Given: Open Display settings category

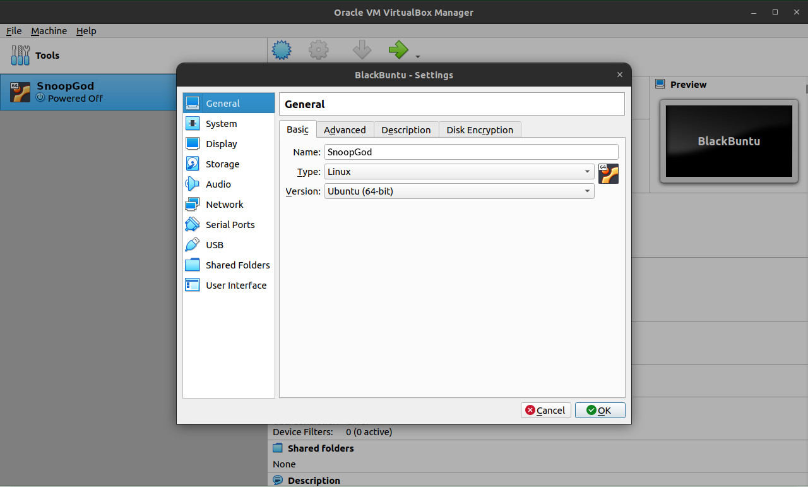Looking at the screenshot, I should click(229, 144).
